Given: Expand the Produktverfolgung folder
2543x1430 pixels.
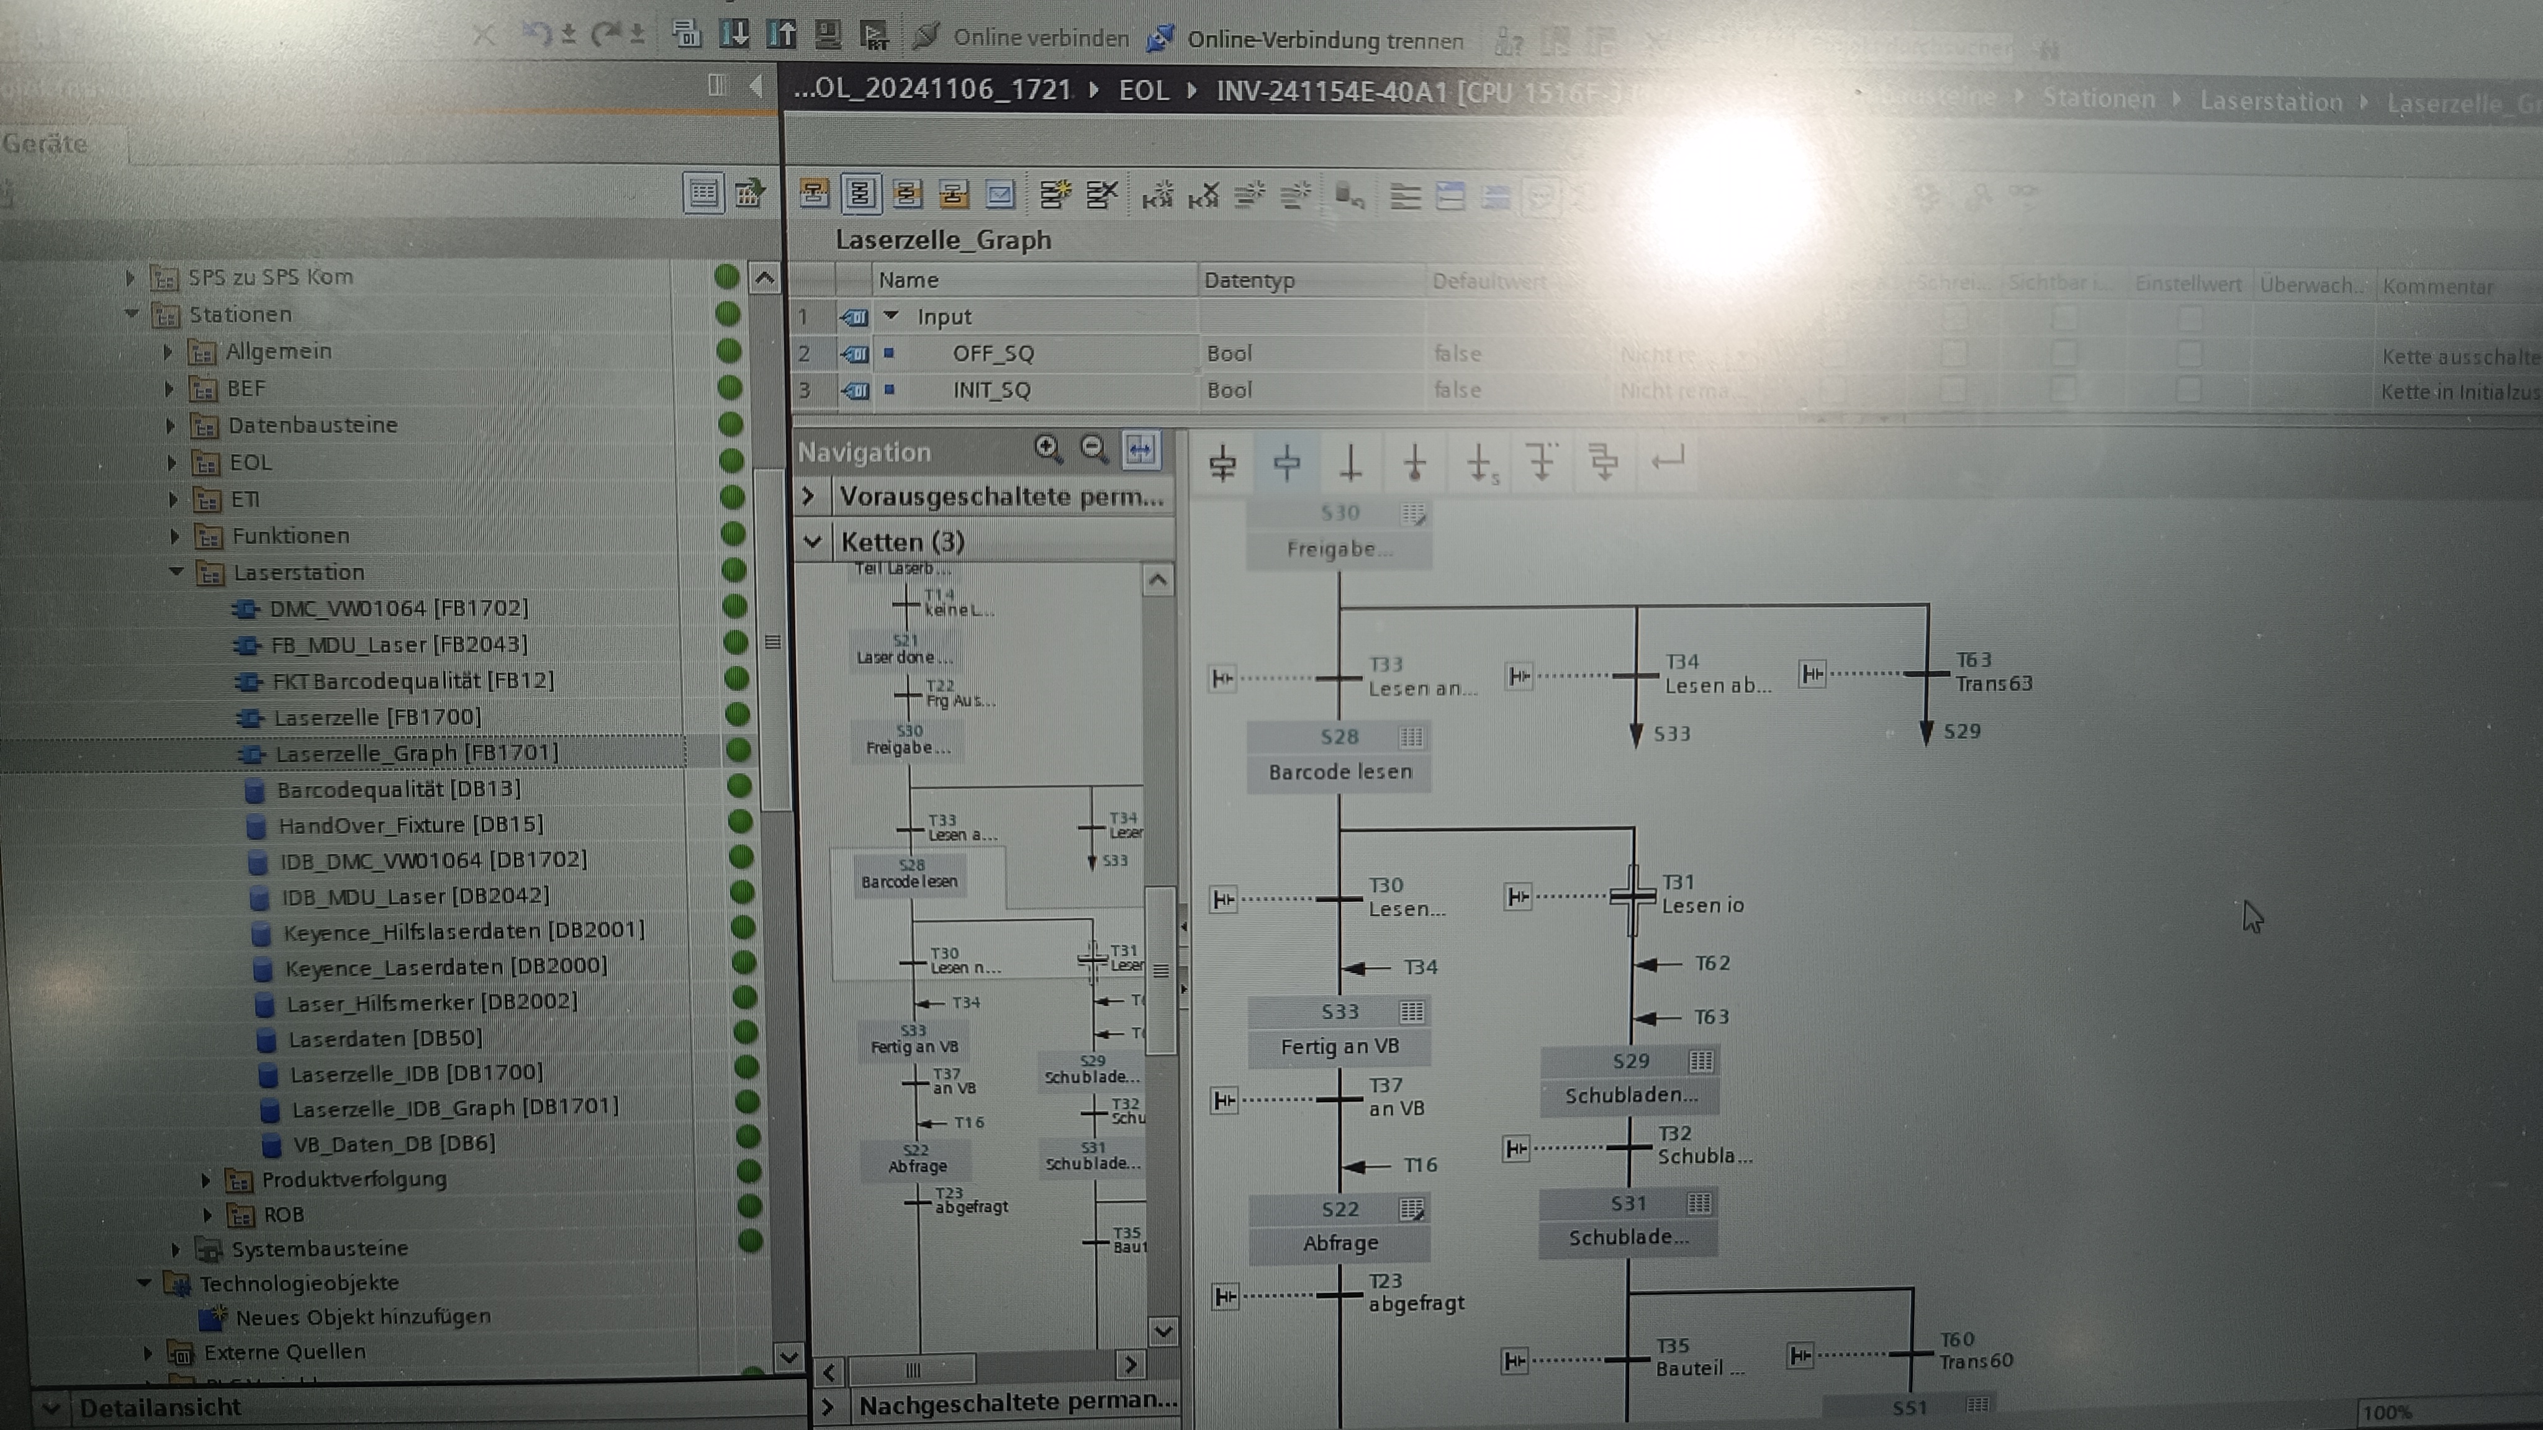Looking at the screenshot, I should [x=206, y=1179].
